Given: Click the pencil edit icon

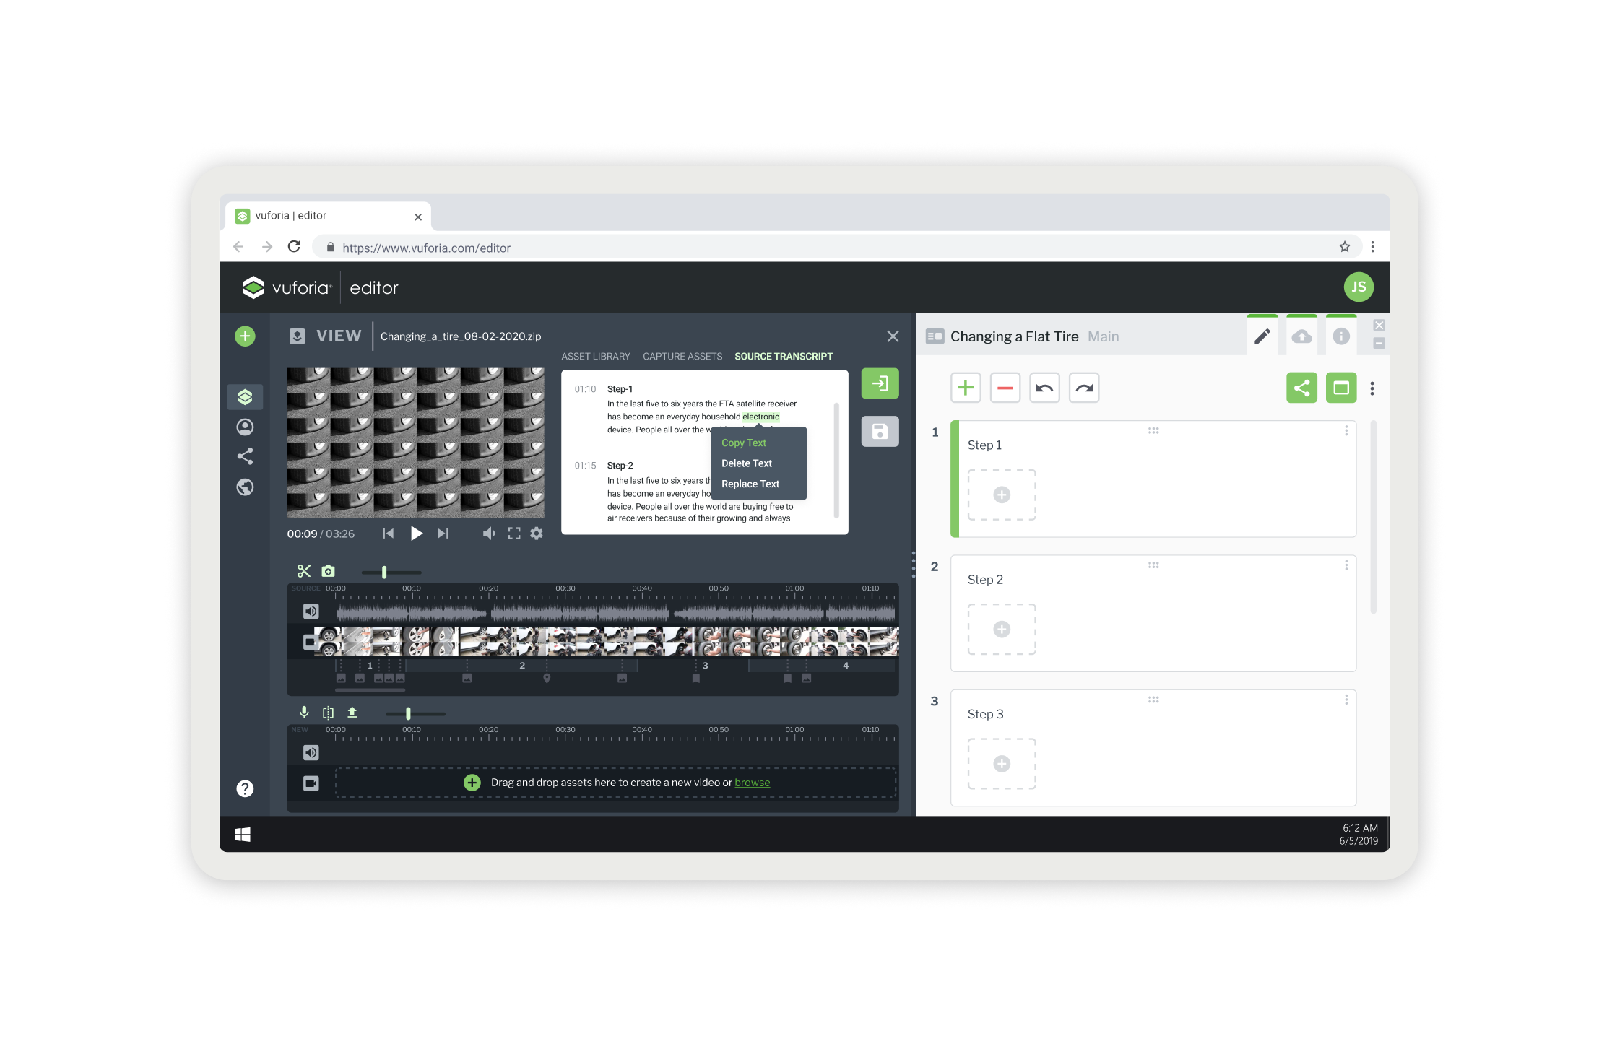Looking at the screenshot, I should pos(1262,336).
